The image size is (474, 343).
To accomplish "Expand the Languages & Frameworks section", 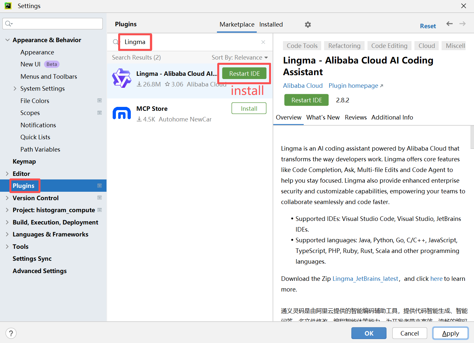I will (x=7, y=234).
